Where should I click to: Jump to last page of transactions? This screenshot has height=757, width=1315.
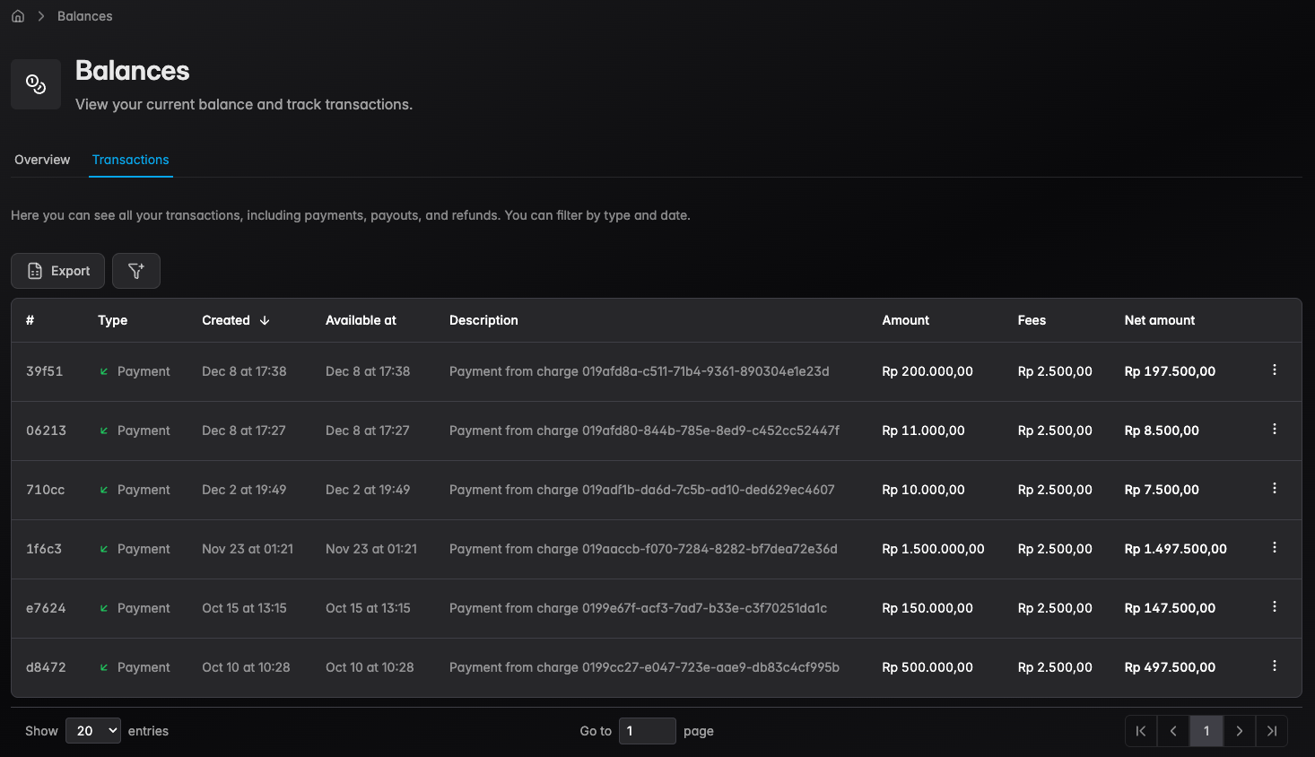[1272, 731]
